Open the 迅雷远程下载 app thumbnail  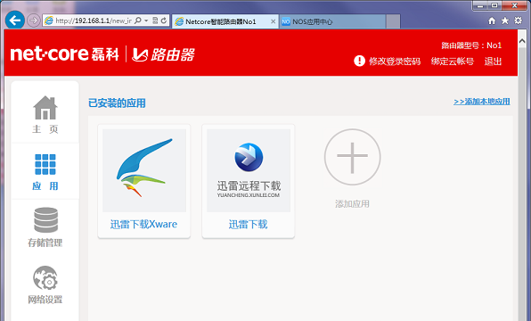pos(249,170)
